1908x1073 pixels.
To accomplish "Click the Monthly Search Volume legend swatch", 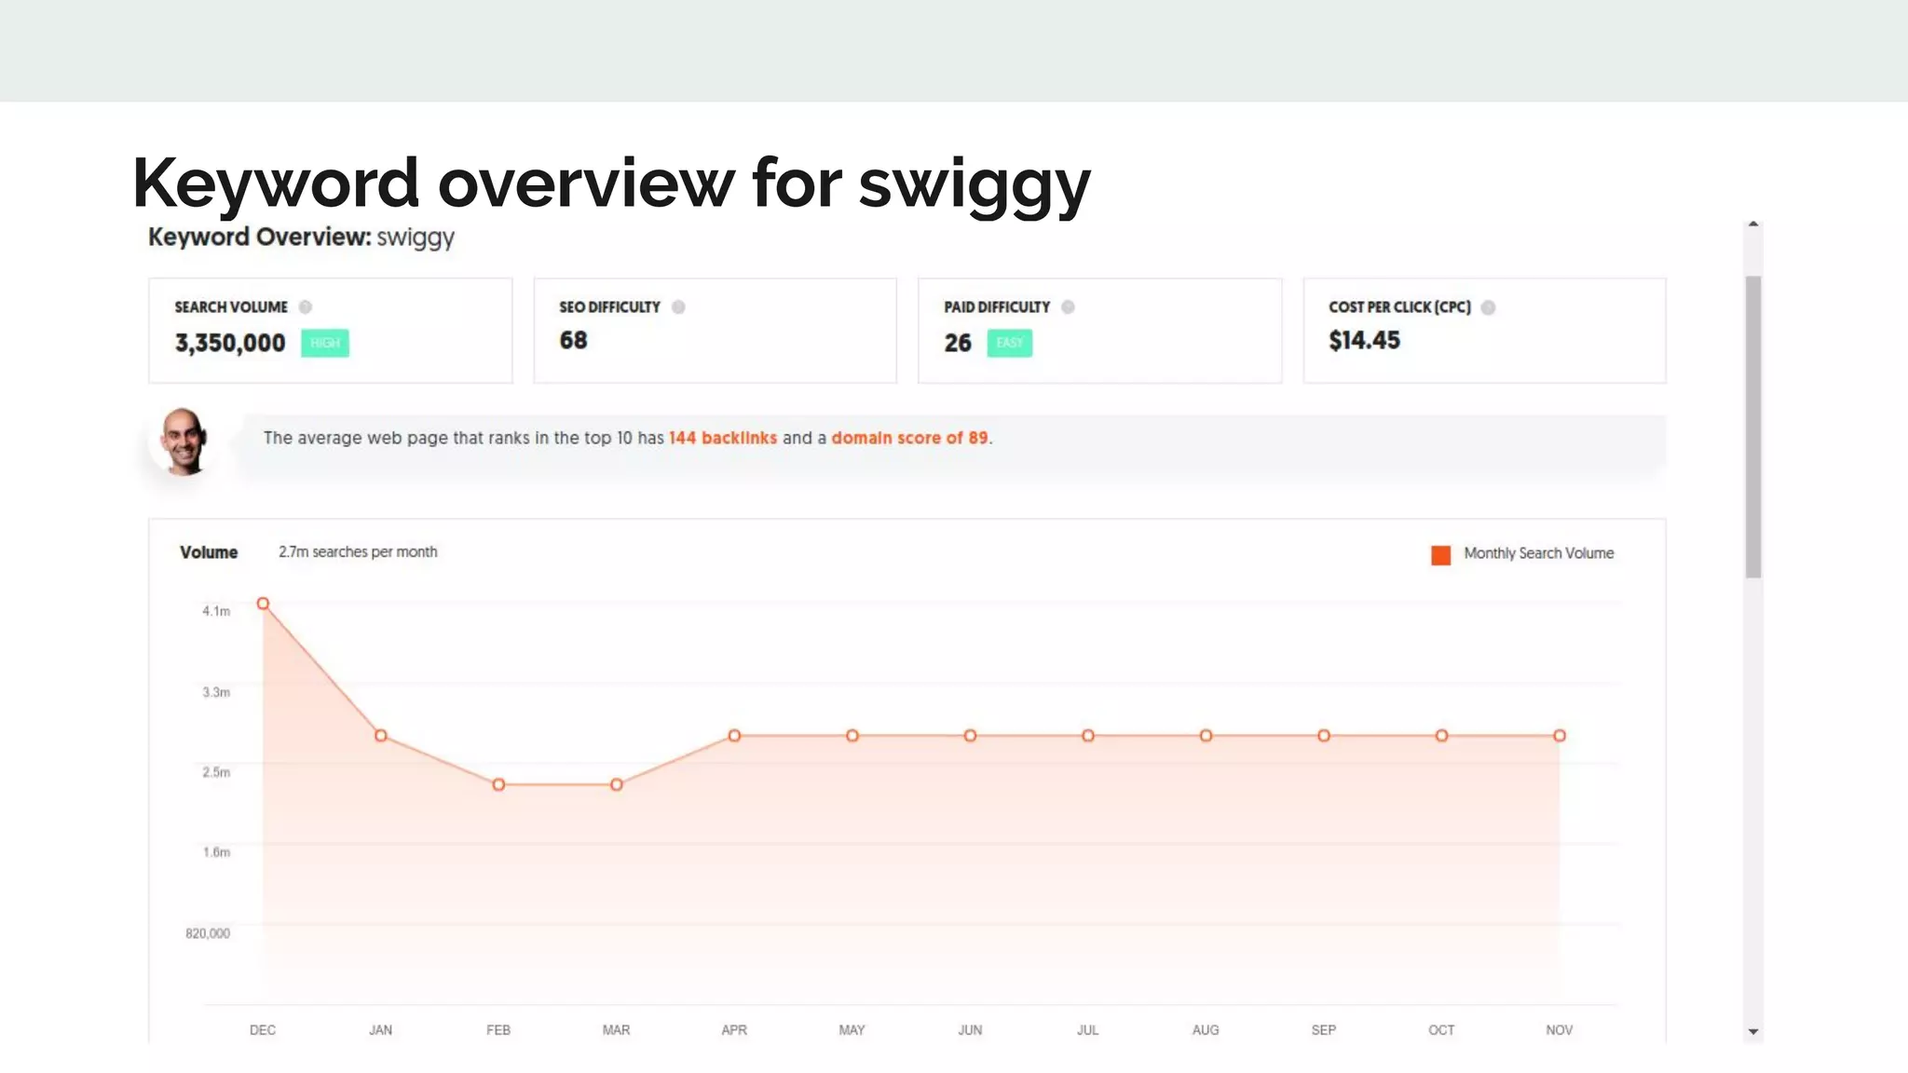I will (x=1440, y=555).
